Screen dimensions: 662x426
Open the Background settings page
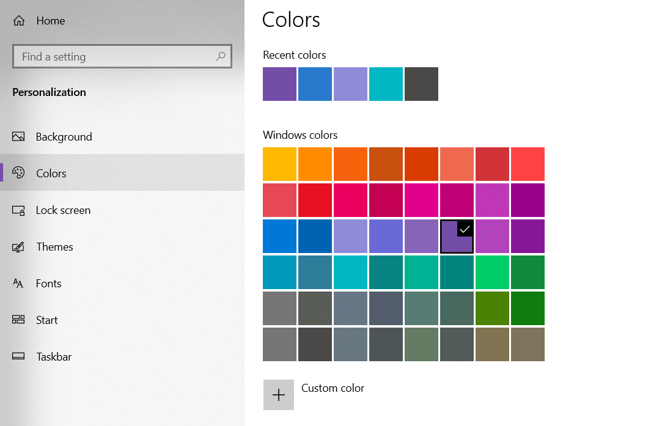click(122, 136)
